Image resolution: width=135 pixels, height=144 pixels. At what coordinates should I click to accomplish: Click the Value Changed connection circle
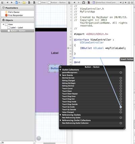pyautogui.click(x=121, y=112)
